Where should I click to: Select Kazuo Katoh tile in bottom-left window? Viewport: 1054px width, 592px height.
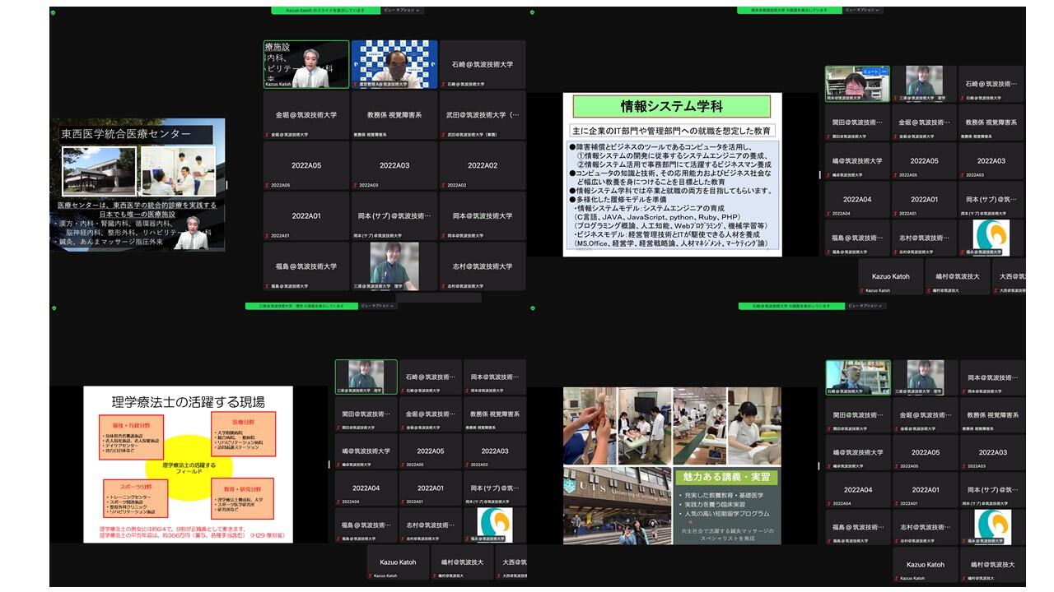pos(398,564)
